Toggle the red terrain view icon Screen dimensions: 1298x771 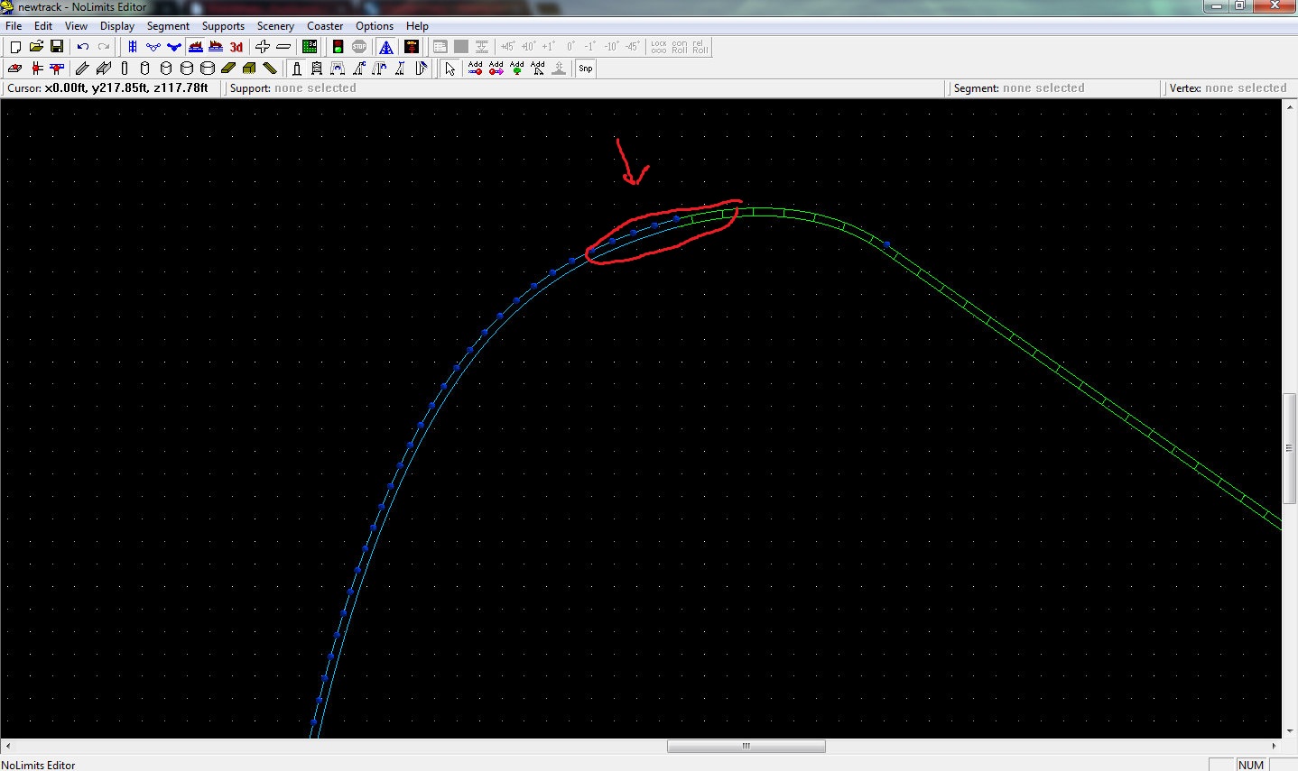tap(195, 47)
